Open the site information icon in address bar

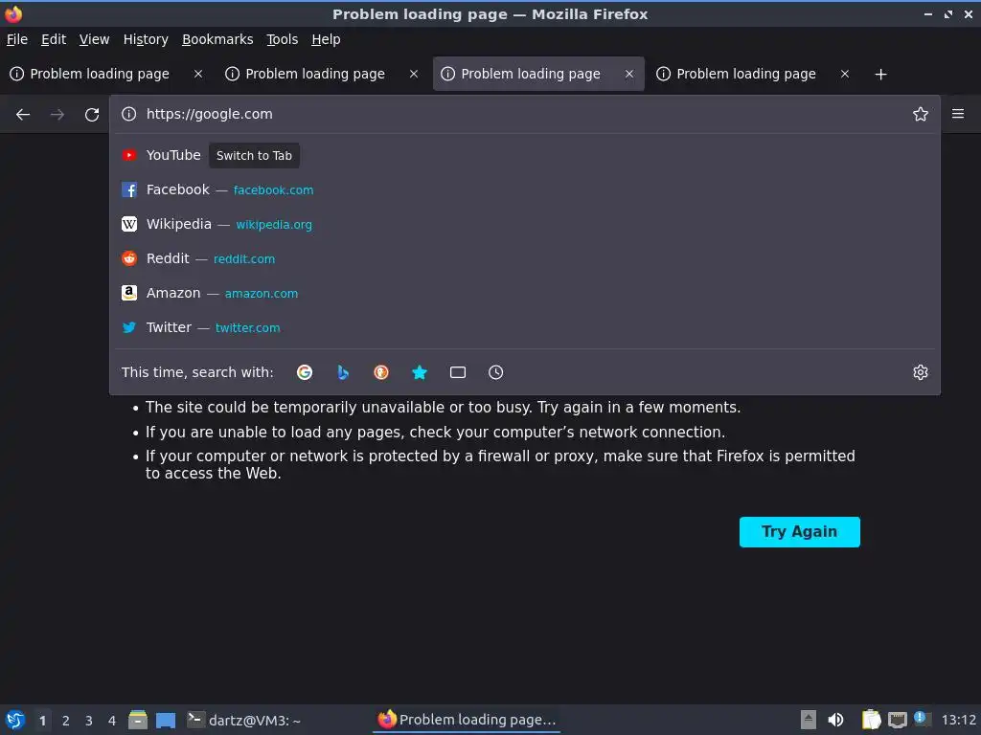[129, 114]
